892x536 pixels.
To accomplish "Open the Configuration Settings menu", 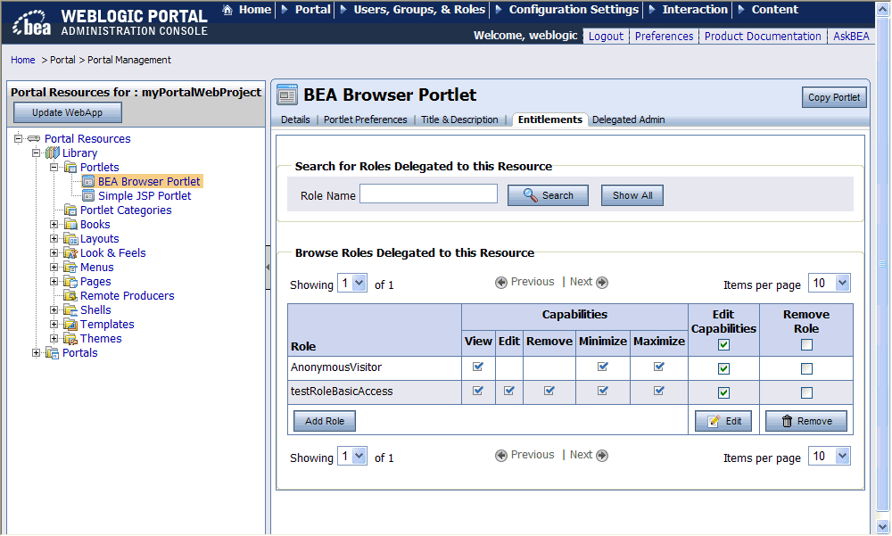I will 574,10.
